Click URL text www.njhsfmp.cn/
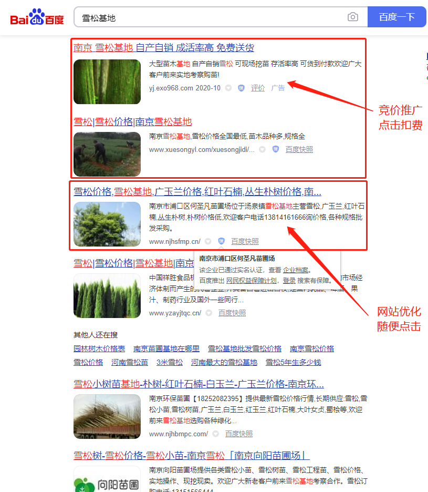 [175, 242]
